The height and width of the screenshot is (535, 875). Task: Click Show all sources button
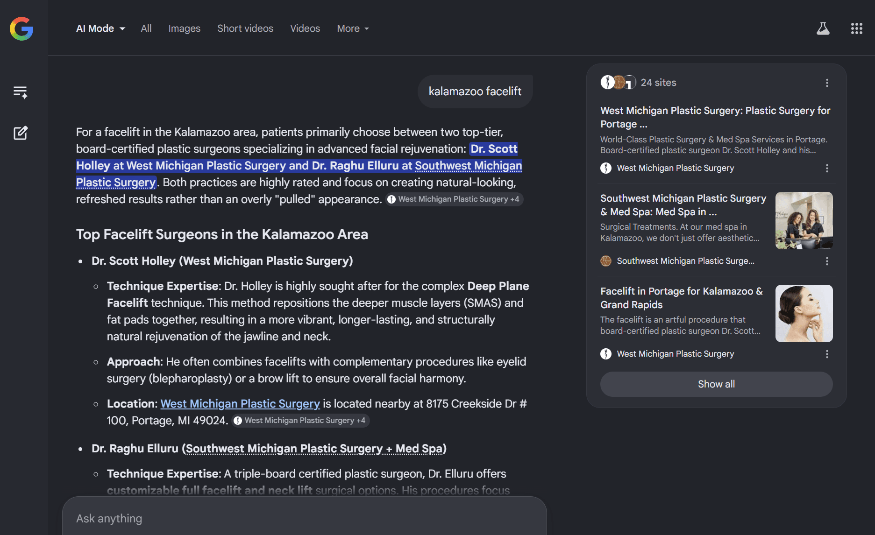click(x=716, y=384)
